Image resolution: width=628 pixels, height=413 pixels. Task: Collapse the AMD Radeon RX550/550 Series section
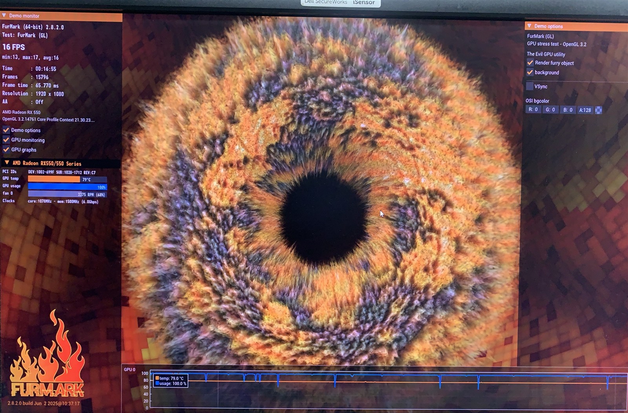pos(7,163)
